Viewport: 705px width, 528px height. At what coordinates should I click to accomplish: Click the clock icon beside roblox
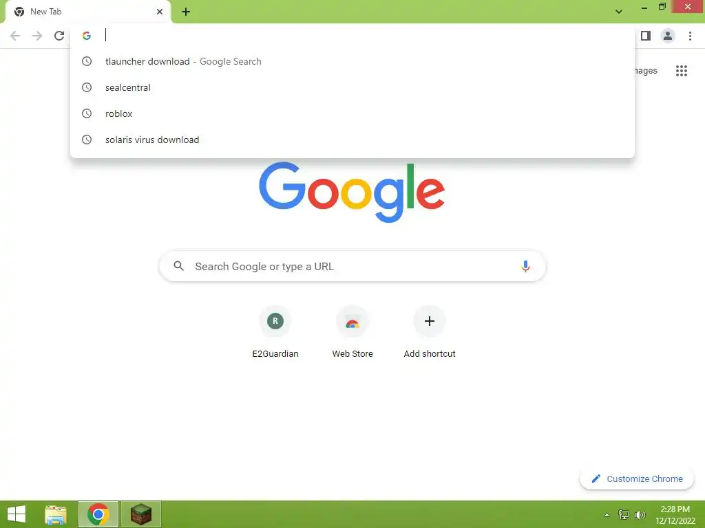tap(87, 113)
